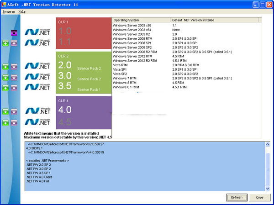Select the Windows Server 2012 RTM row
The width and height of the screenshot is (274, 205).
click(187, 56)
